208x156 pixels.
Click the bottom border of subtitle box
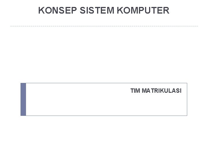pyautogui.click(x=104, y=116)
